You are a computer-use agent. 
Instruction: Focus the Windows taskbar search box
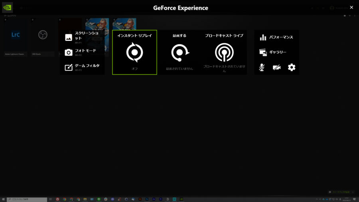(27, 200)
